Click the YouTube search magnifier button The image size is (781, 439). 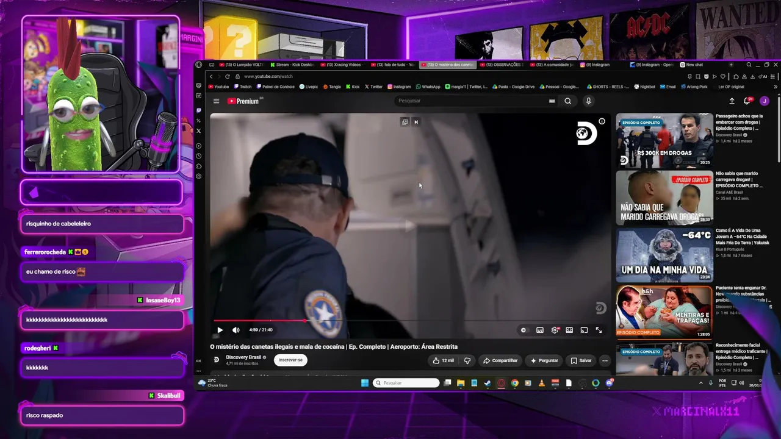pos(567,101)
